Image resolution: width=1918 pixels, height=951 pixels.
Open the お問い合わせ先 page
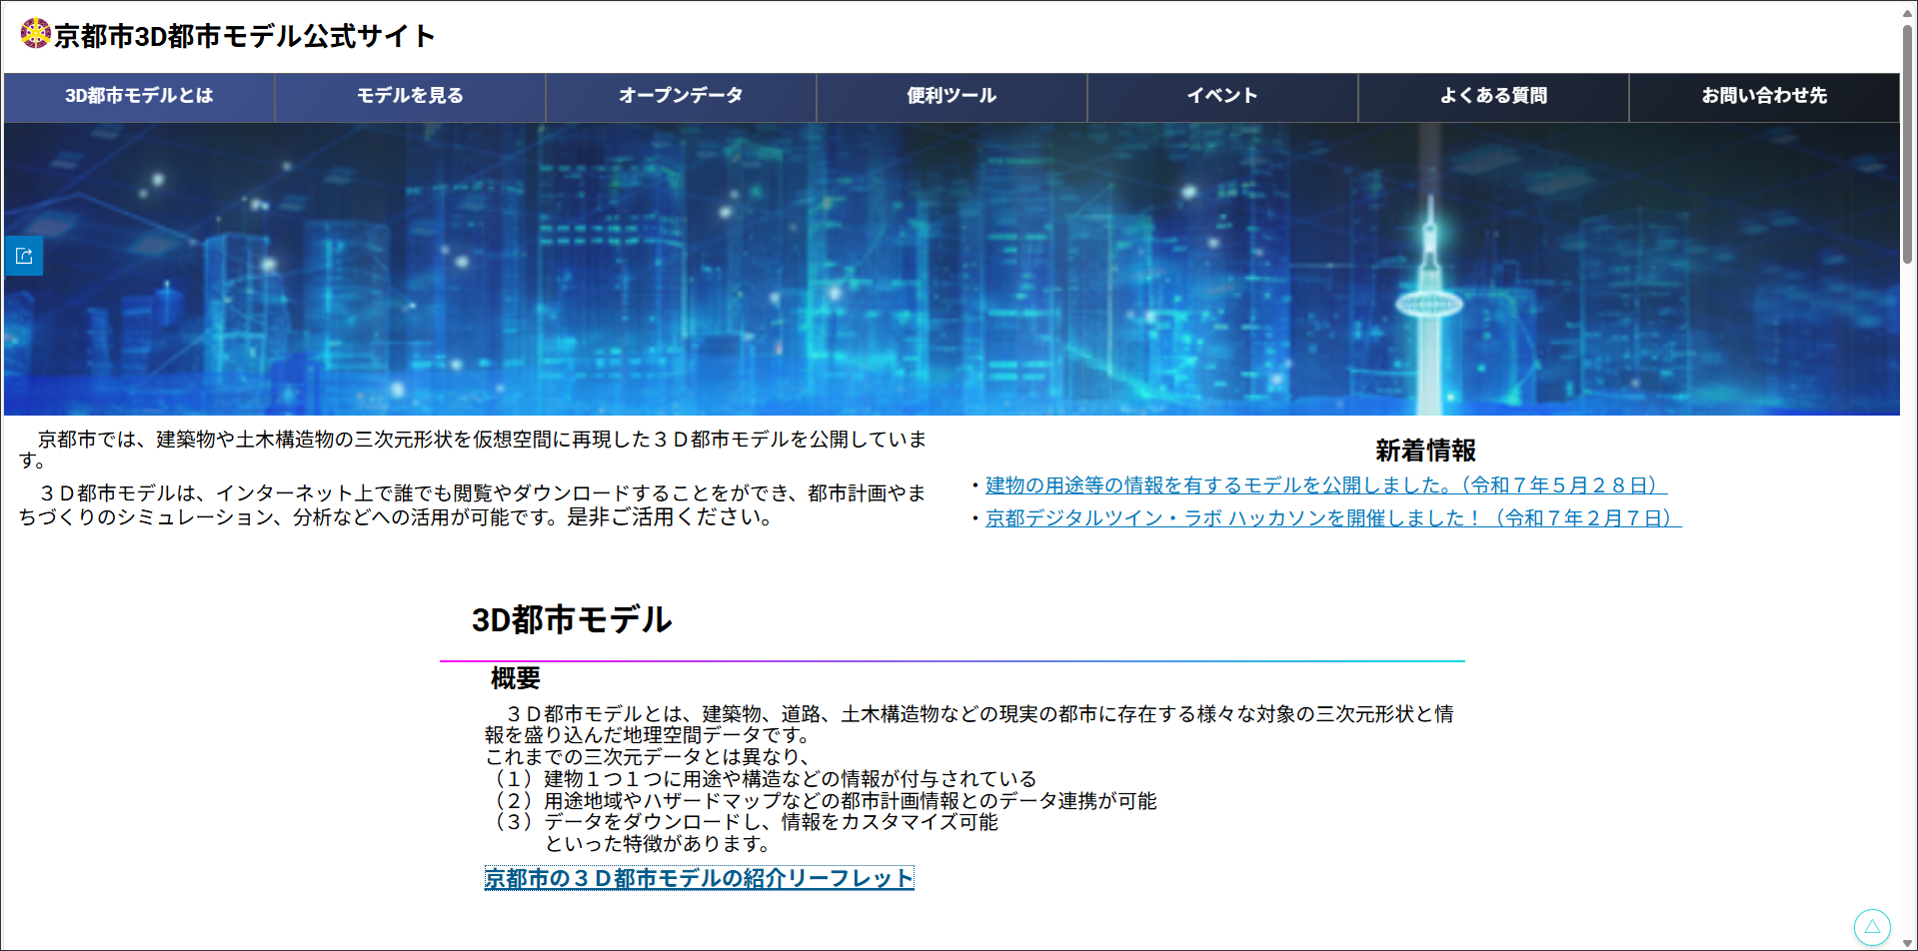click(x=1764, y=96)
